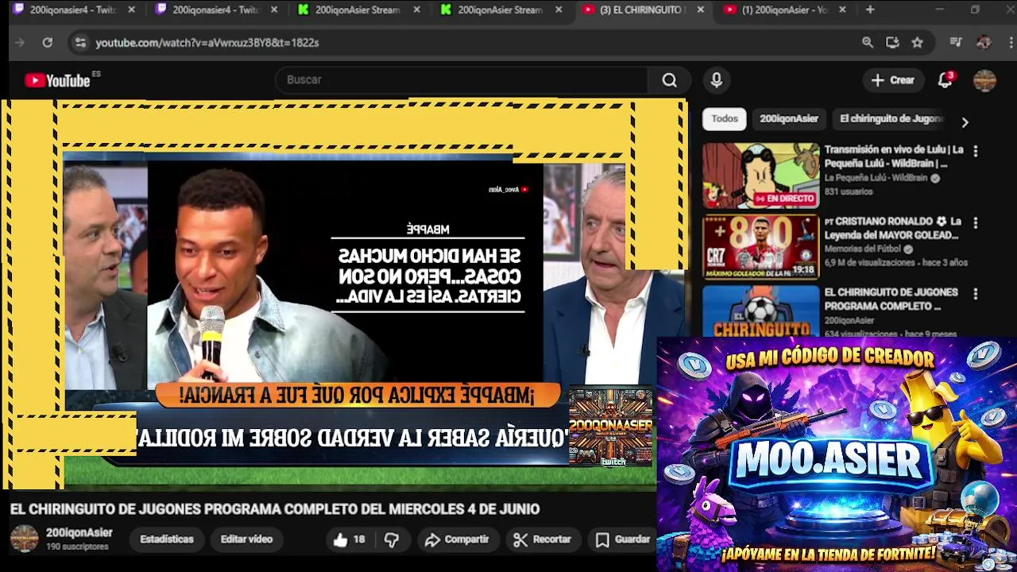Open 200iqonAsier channel avatar below video

pos(24,539)
